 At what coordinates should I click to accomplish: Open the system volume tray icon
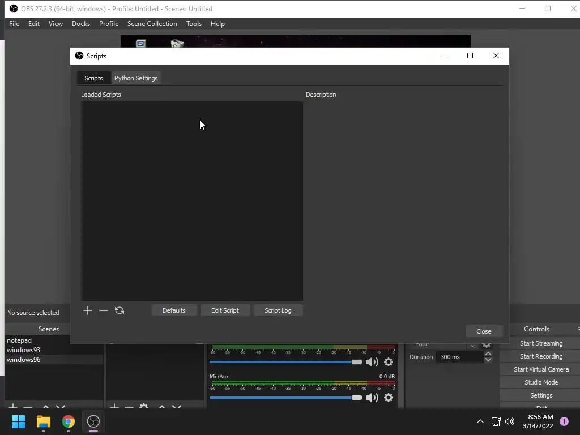point(510,421)
